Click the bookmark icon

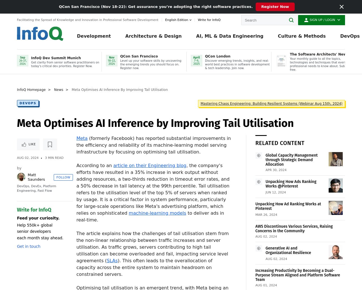pyautogui.click(x=50, y=144)
